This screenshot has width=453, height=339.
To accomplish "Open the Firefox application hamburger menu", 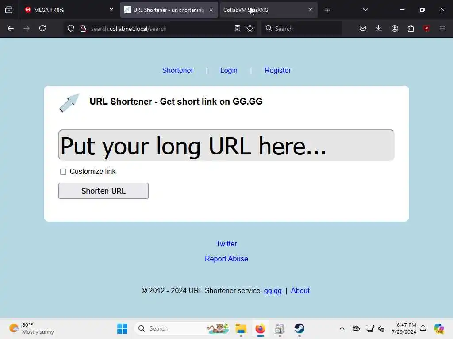I will (442, 28).
